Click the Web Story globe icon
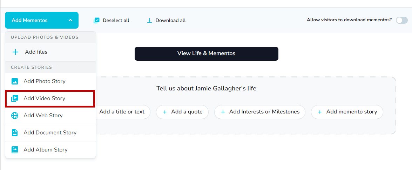The width and height of the screenshot is (412, 170). pyautogui.click(x=15, y=116)
